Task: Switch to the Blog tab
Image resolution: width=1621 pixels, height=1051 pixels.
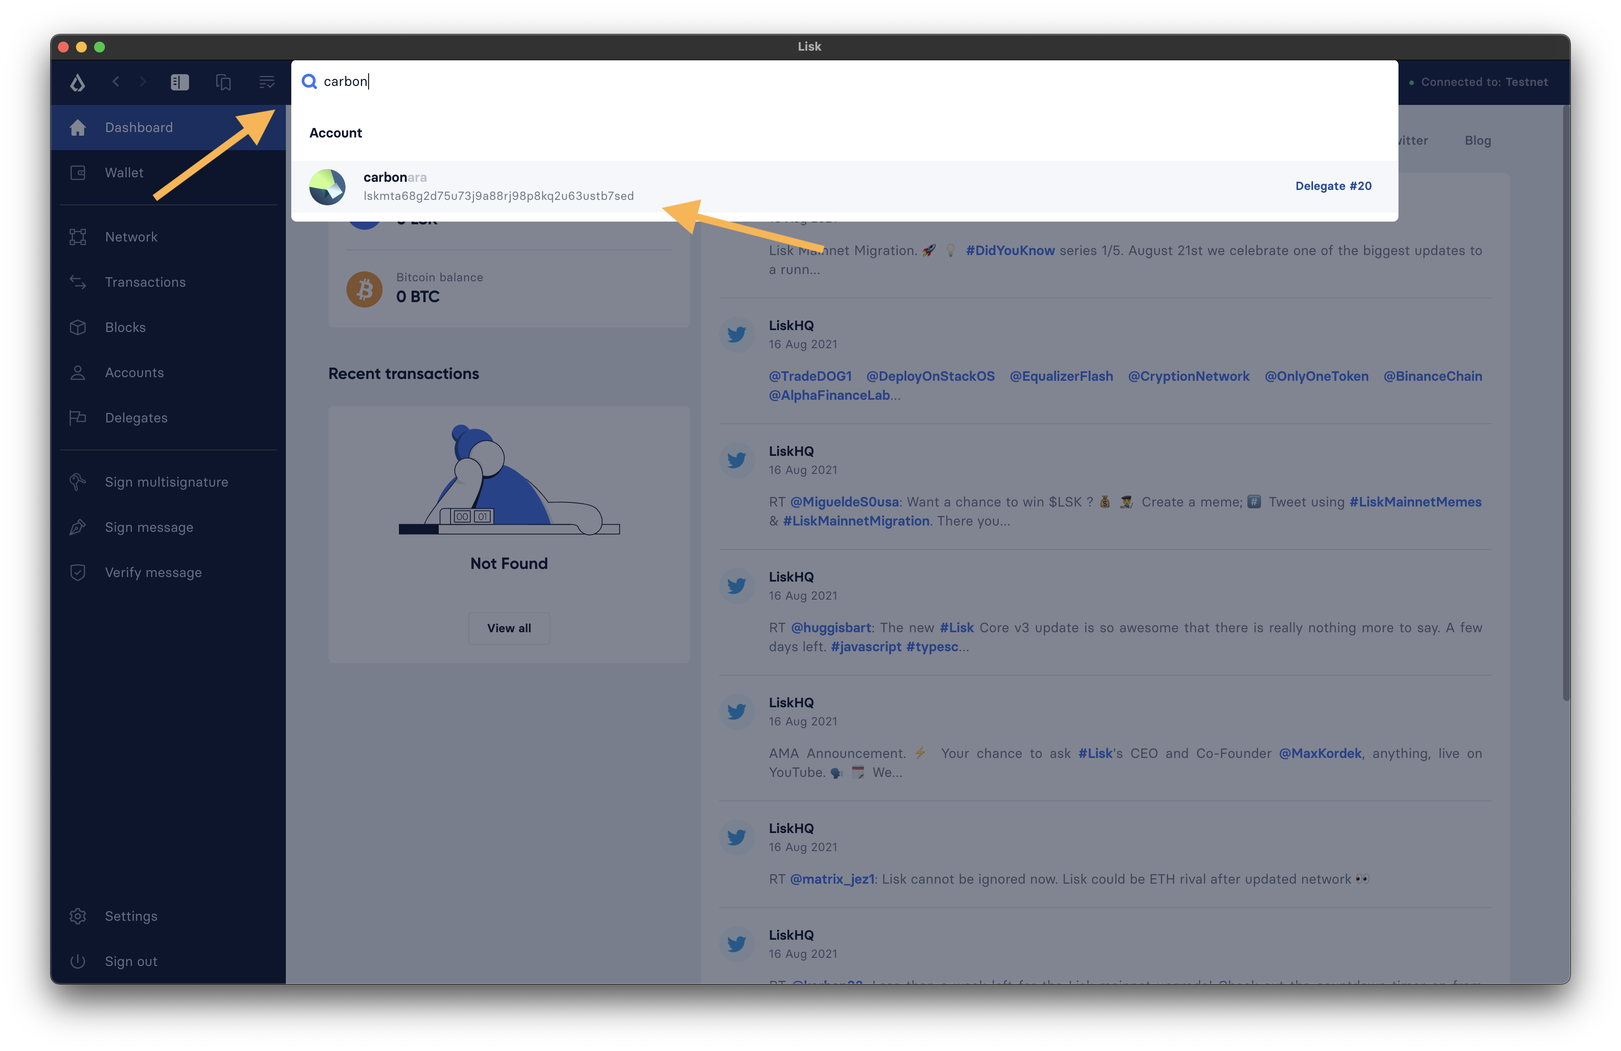Action: click(x=1477, y=140)
